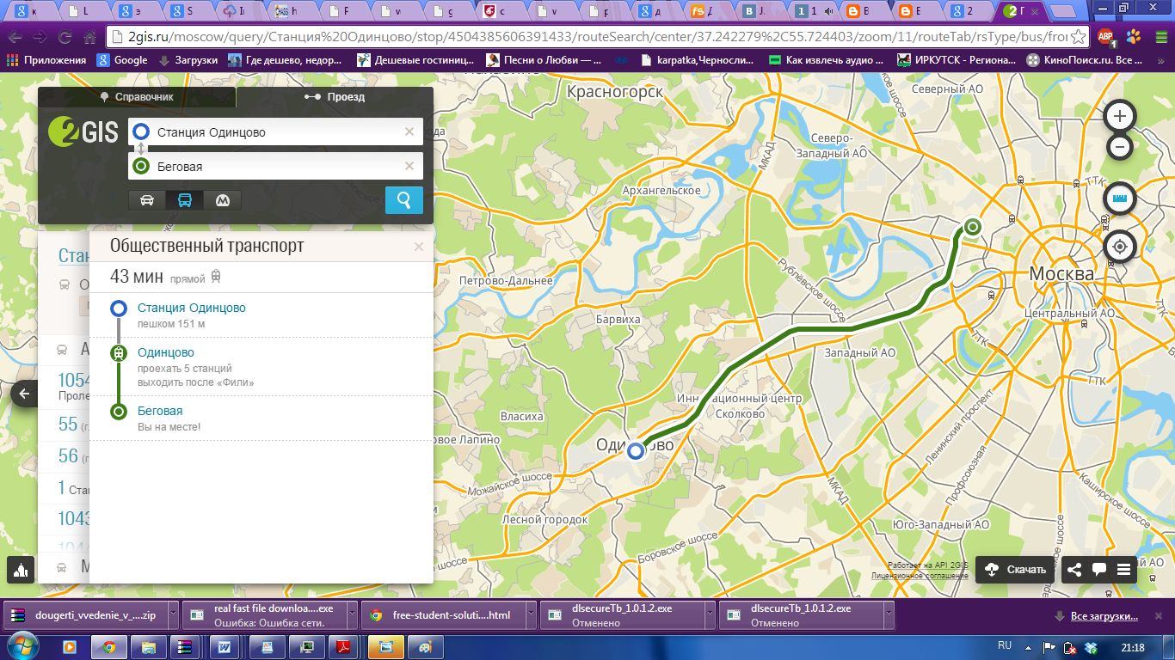This screenshot has height=660, width=1175.
Task: Open route 55 in the left list
Action: point(68,424)
